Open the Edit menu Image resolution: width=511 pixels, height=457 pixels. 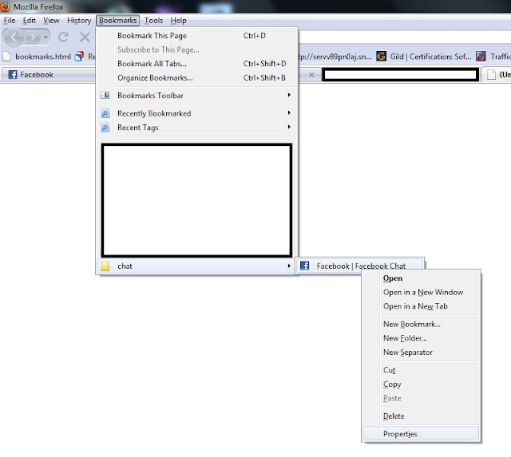tap(29, 21)
